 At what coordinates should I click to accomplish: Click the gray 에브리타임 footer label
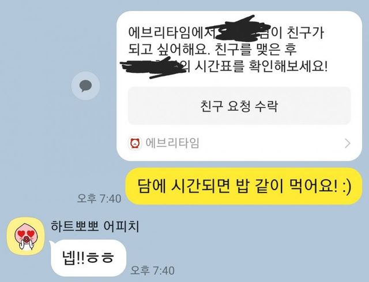(172, 143)
